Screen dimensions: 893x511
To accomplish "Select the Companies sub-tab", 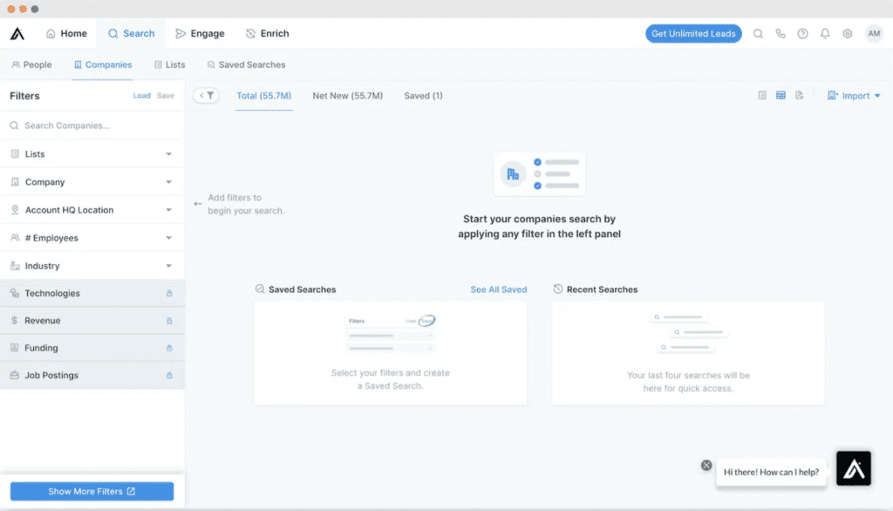I will pos(103,65).
